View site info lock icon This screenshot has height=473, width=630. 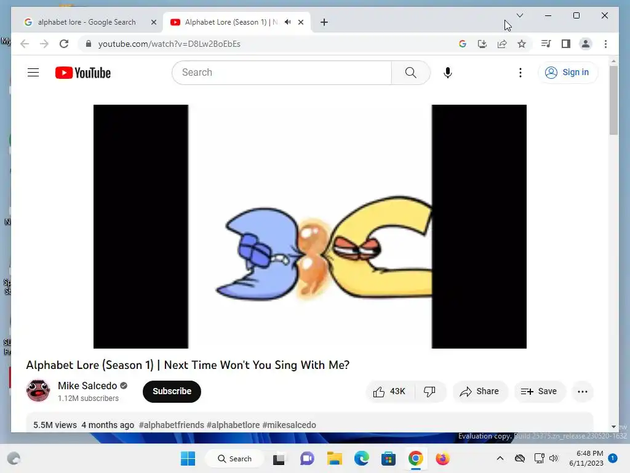point(89,44)
